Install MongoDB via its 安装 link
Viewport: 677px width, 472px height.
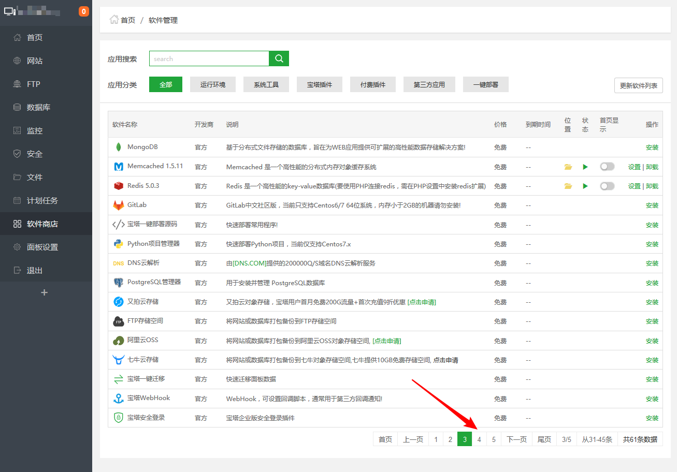tap(652, 147)
